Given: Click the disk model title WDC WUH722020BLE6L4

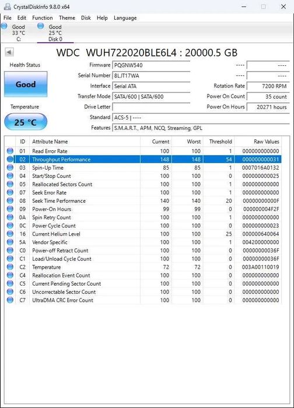Looking at the screenshot, I should [x=117, y=52].
